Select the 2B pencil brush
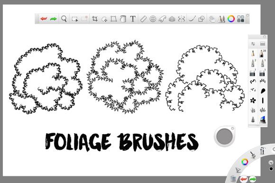This screenshot has height=183, width=275. pyautogui.click(x=262, y=53)
